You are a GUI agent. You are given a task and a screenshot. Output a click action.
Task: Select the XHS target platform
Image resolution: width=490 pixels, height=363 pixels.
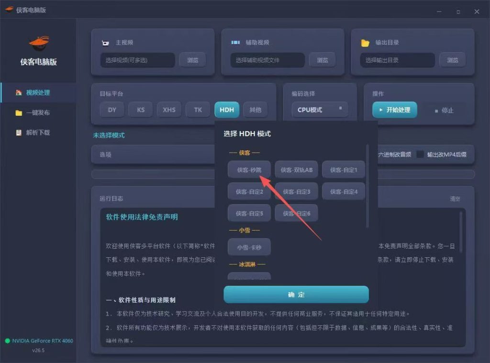[x=169, y=110]
